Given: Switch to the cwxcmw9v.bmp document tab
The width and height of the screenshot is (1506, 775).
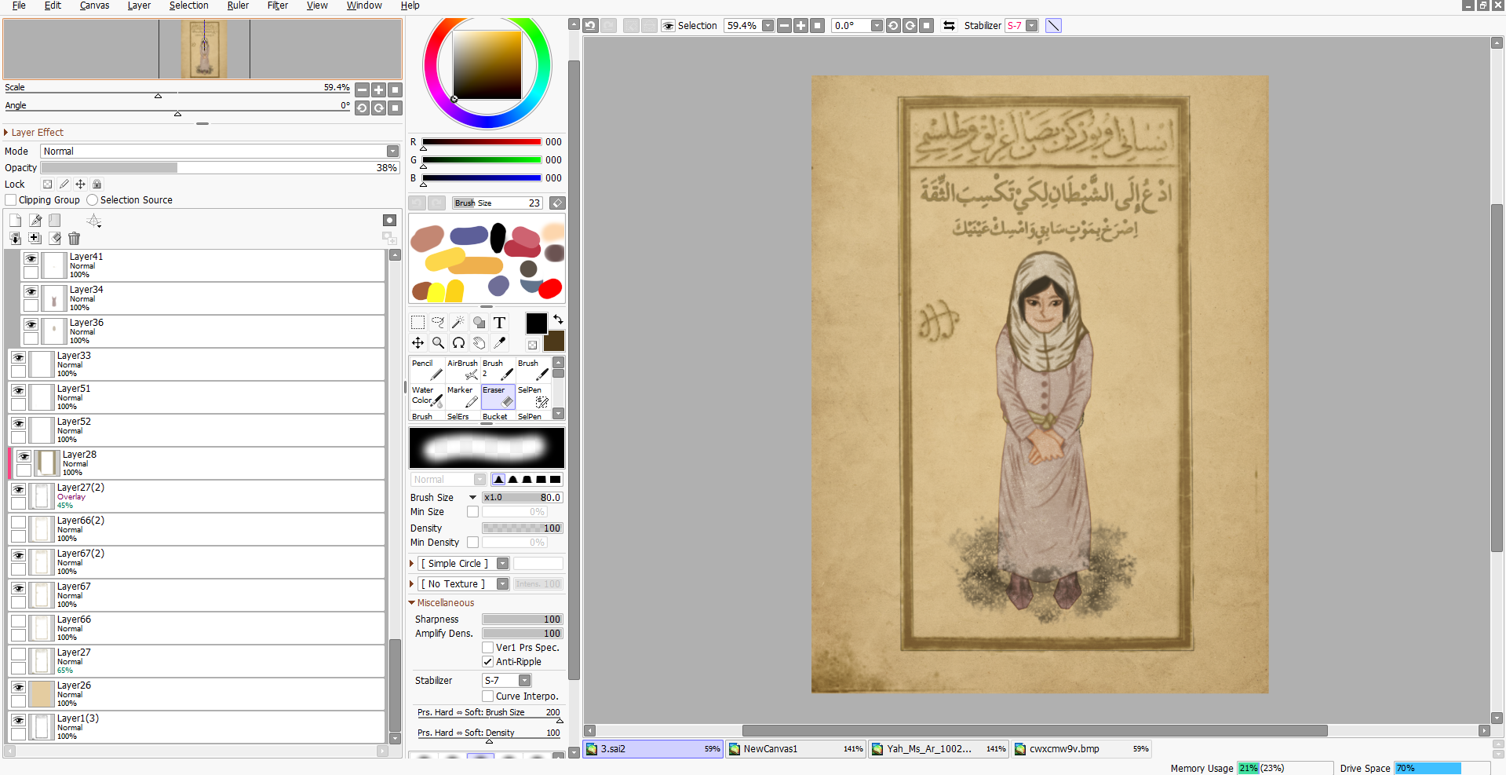Looking at the screenshot, I should 1081,749.
